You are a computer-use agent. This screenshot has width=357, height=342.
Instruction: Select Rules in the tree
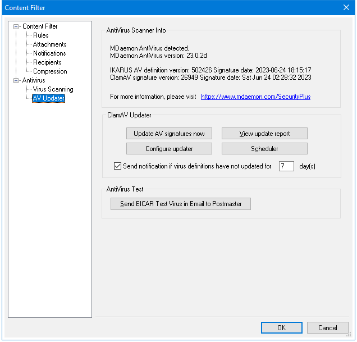pos(40,35)
